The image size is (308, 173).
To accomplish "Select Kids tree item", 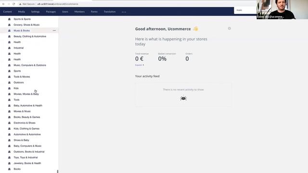I will [16, 88].
